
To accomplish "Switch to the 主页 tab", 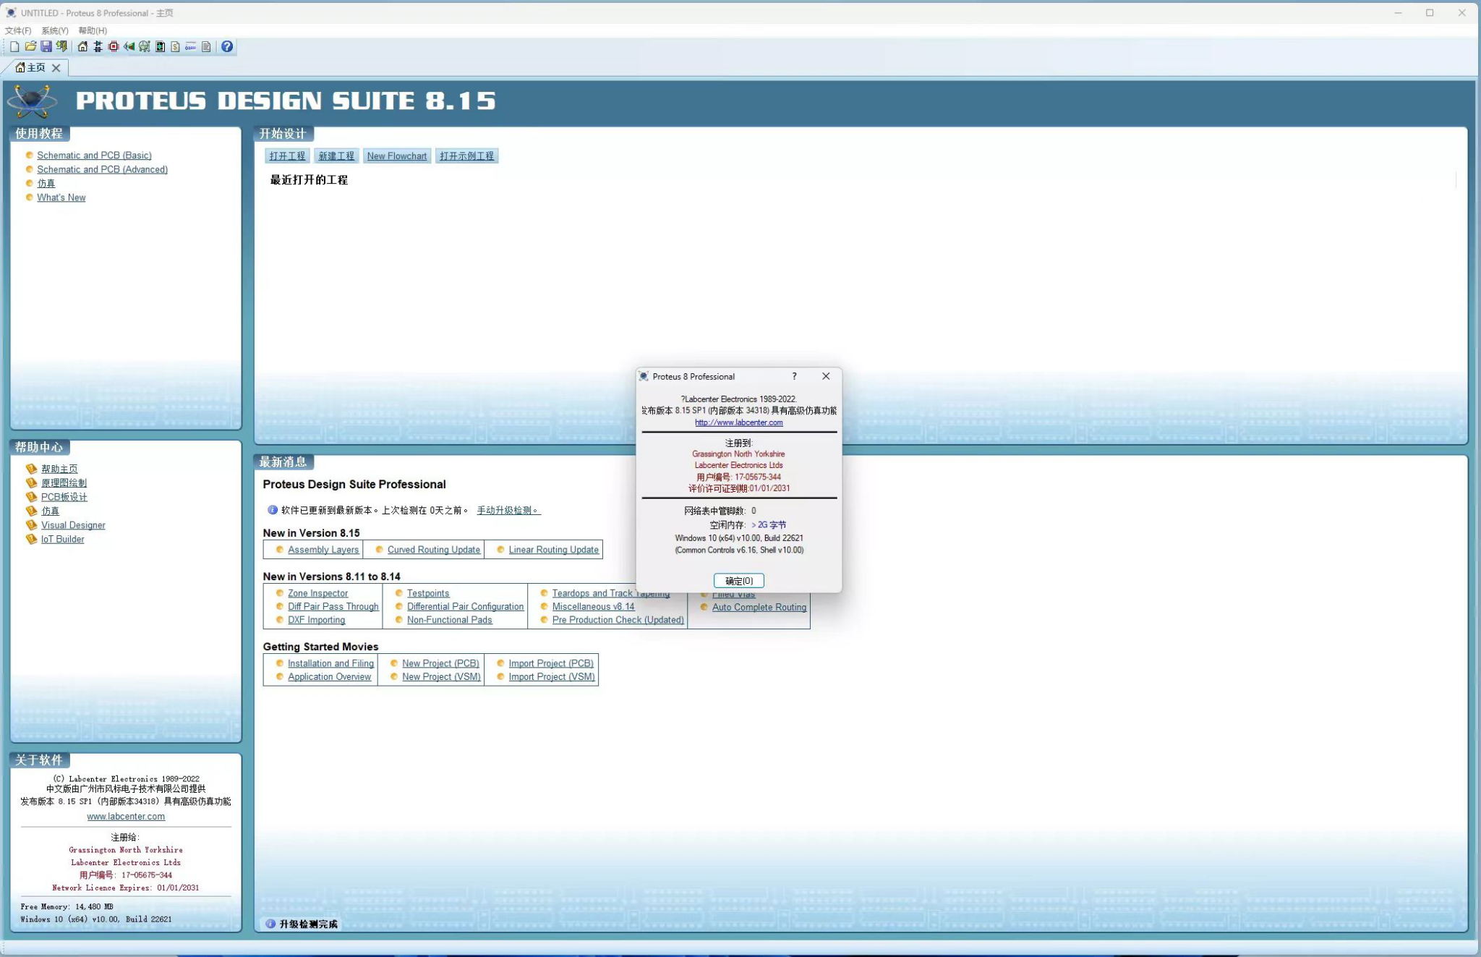I will pyautogui.click(x=35, y=67).
